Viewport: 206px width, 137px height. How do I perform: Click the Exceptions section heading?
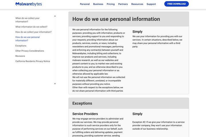click(x=82, y=103)
